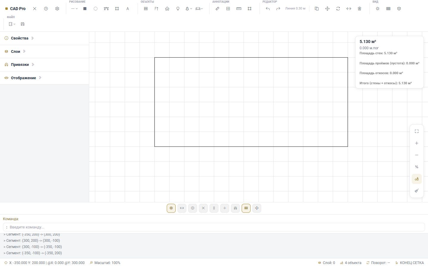The width and height of the screenshot is (428, 267).
Task: Toggle the midpoint snap with double arrow
Action: 182,208
